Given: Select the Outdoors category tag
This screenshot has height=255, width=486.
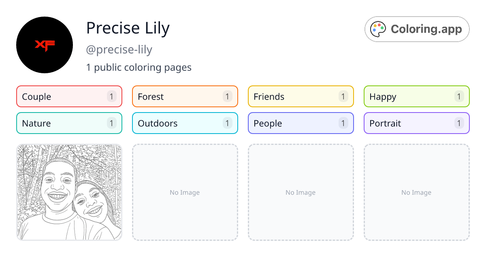Looking at the screenshot, I should (x=185, y=123).
